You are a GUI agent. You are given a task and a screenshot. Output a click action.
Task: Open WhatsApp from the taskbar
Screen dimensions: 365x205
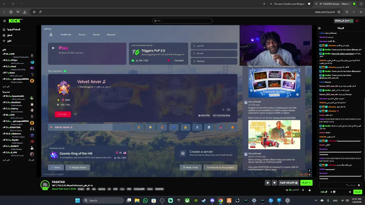click(145, 200)
